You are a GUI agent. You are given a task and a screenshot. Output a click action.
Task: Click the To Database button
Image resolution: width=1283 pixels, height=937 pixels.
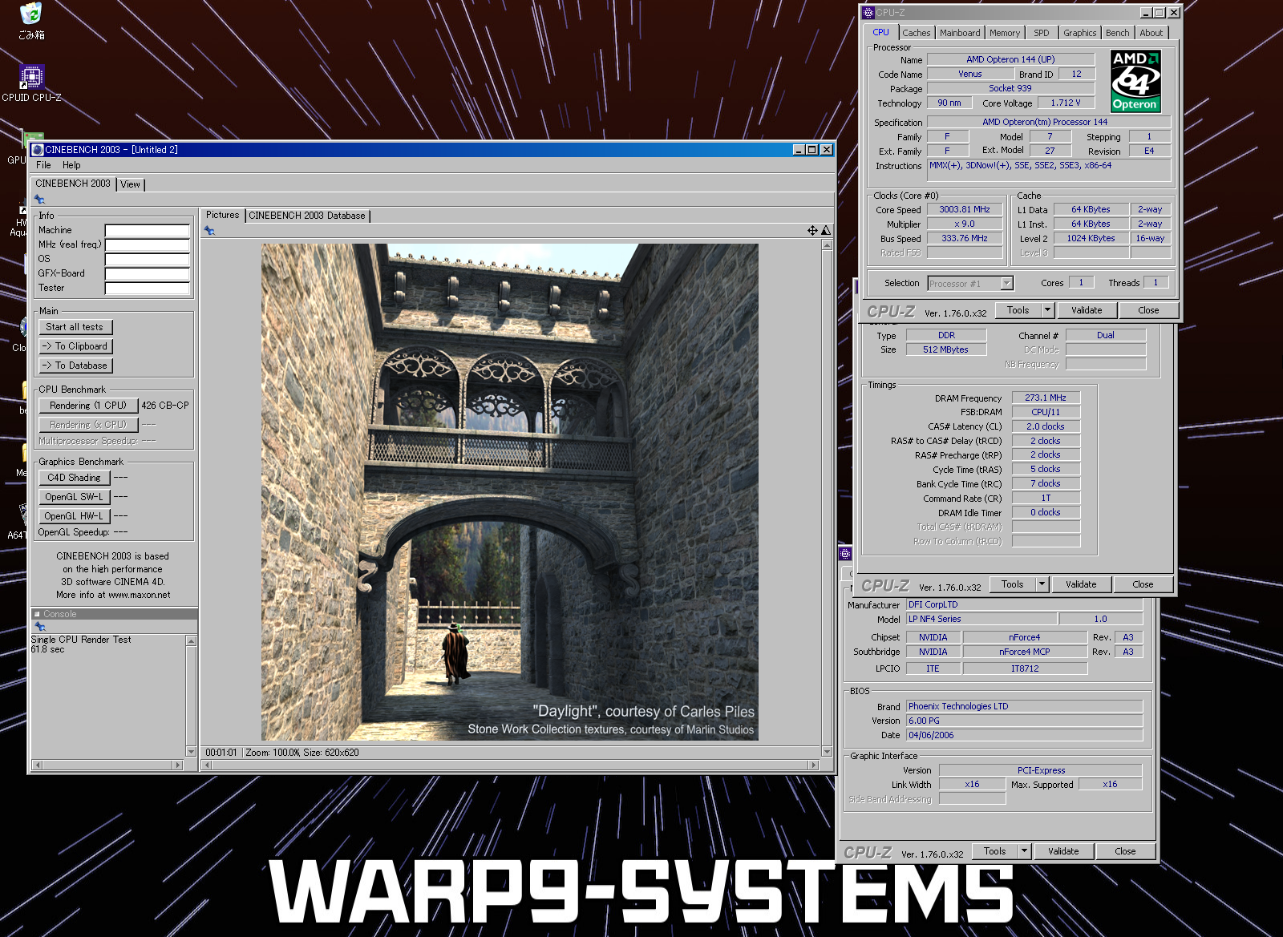pyautogui.click(x=75, y=366)
